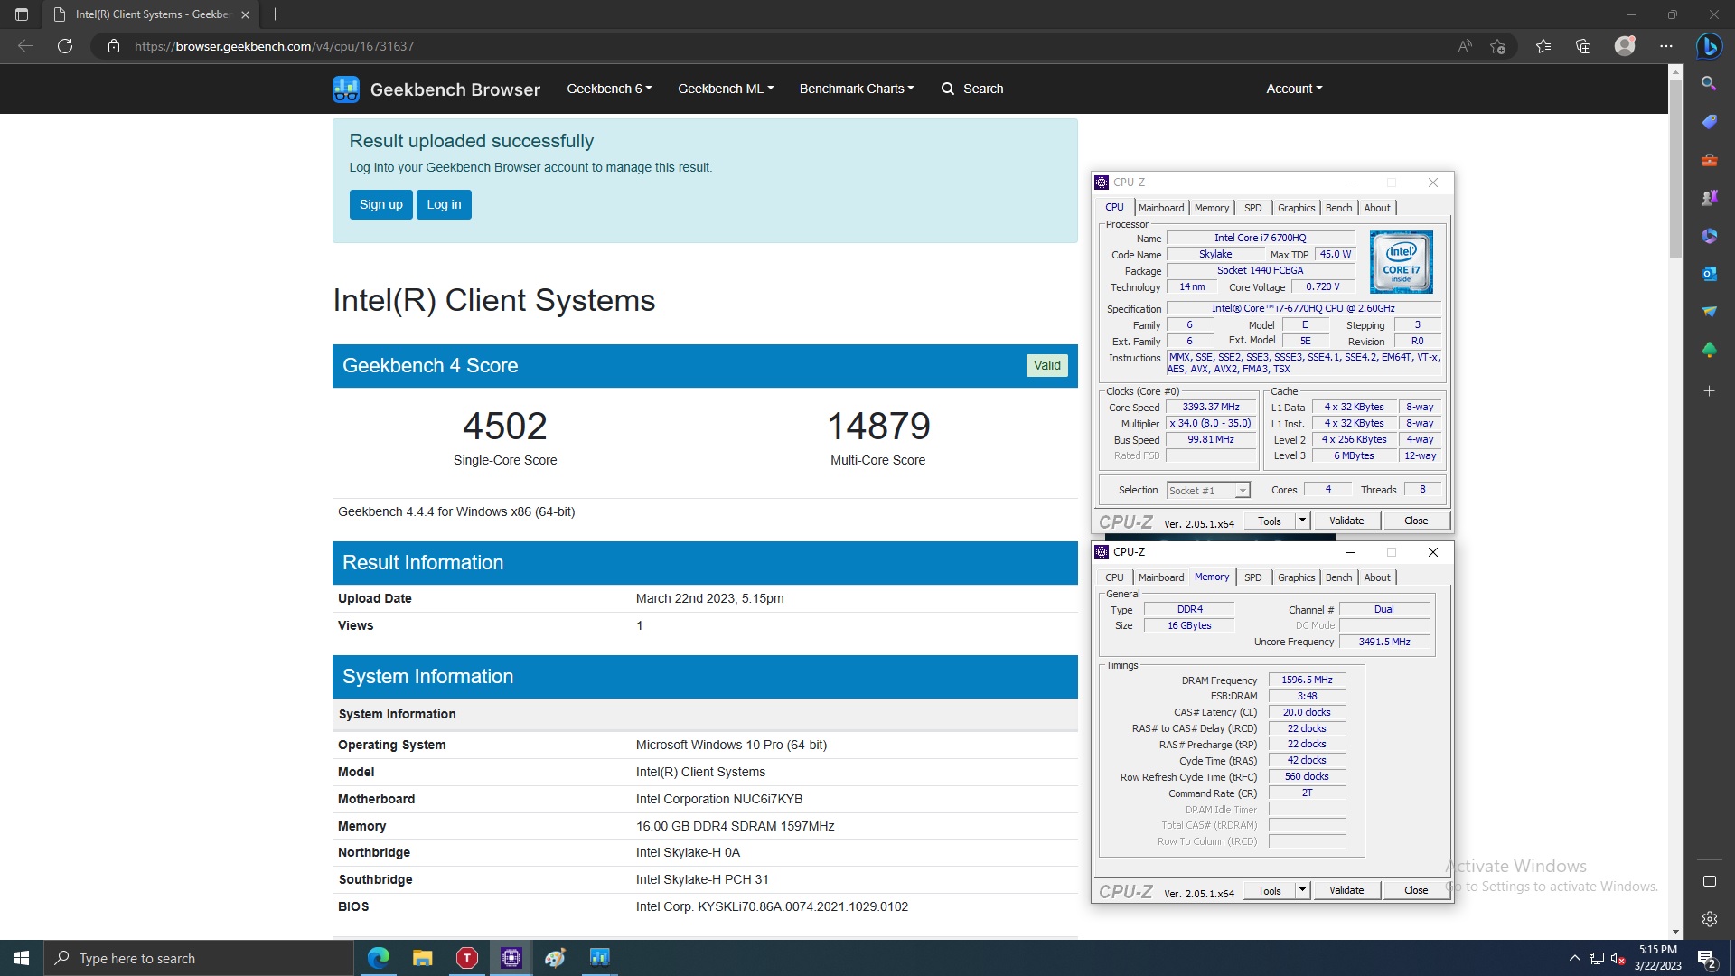Image resolution: width=1735 pixels, height=976 pixels.
Task: Open sidebar settings gear icon
Action: [x=1709, y=919]
